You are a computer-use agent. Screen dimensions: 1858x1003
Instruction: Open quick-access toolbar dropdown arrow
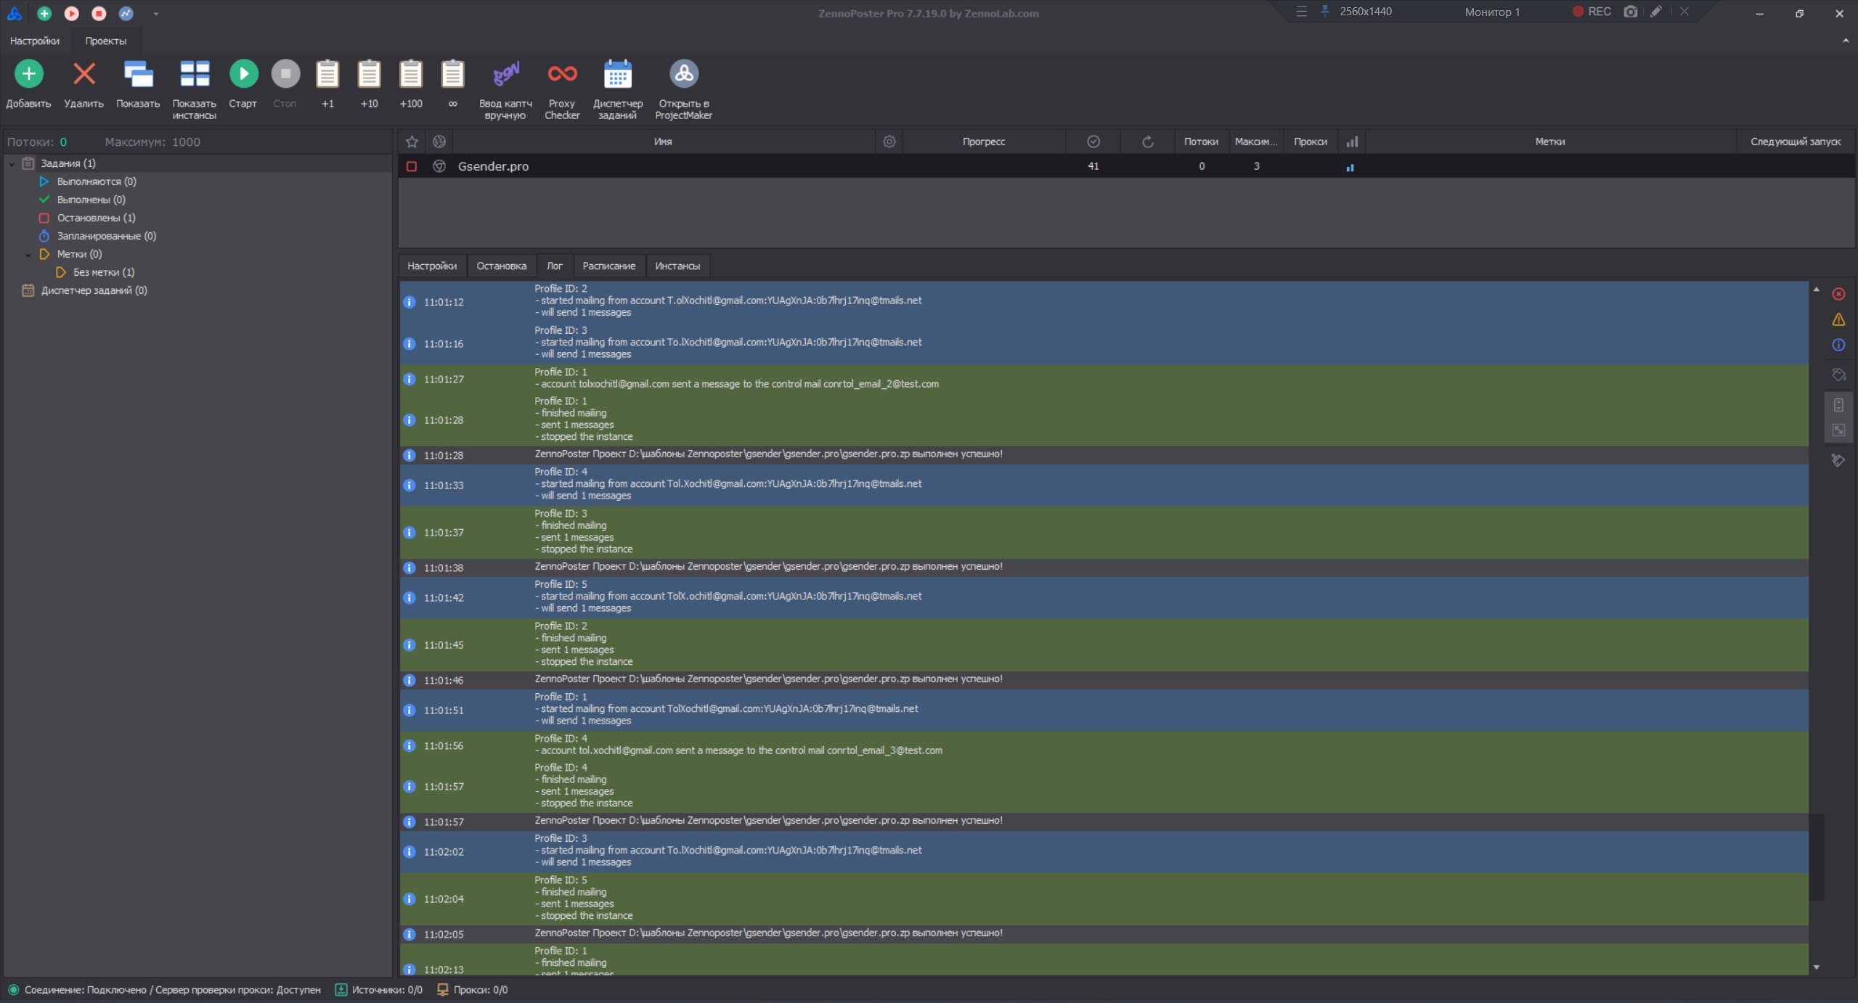click(155, 14)
